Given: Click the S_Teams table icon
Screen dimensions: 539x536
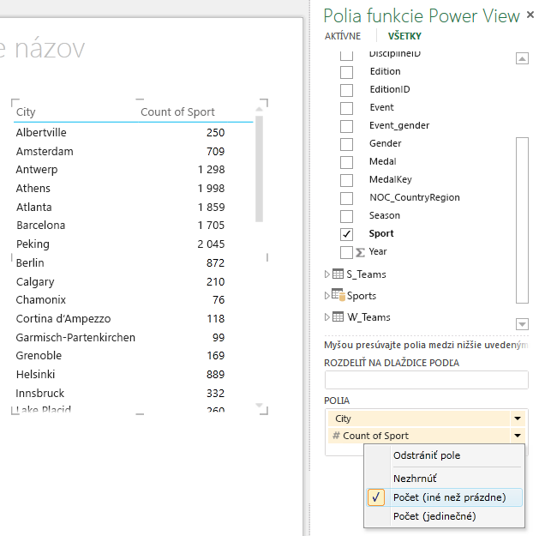Looking at the screenshot, I should tap(338, 274).
